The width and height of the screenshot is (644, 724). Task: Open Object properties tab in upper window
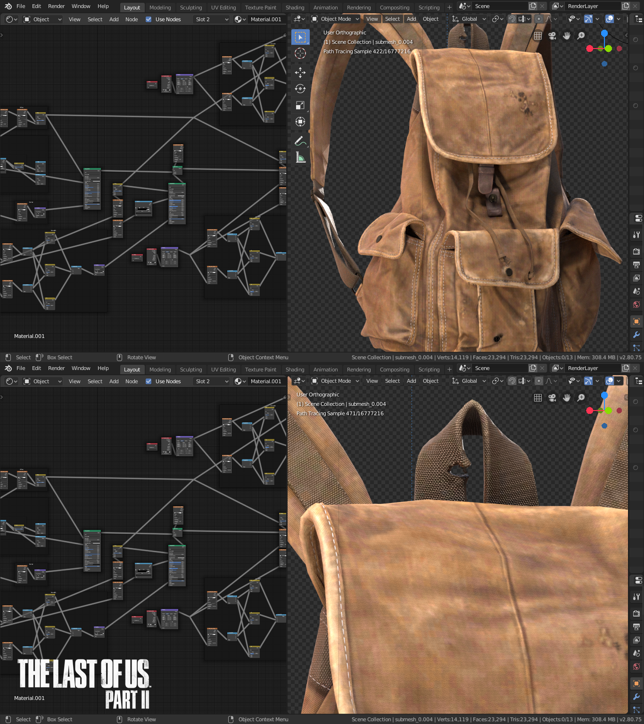[636, 321]
